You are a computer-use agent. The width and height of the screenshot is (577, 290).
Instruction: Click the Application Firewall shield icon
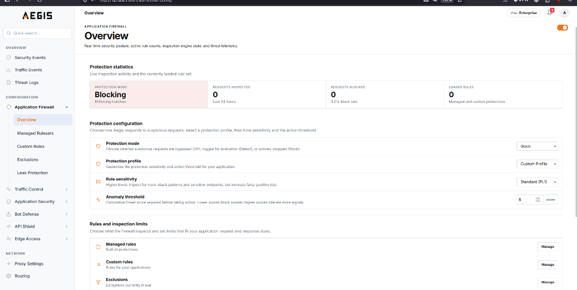coord(9,107)
